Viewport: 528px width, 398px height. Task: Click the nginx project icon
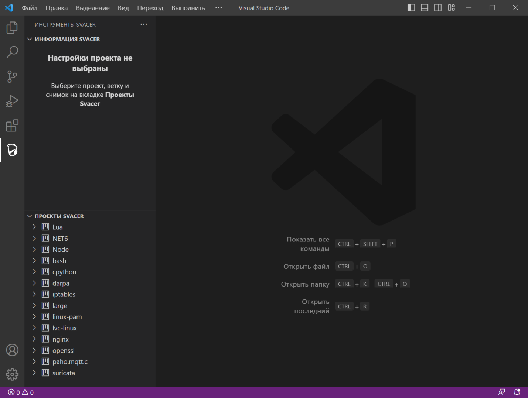pyautogui.click(x=45, y=339)
